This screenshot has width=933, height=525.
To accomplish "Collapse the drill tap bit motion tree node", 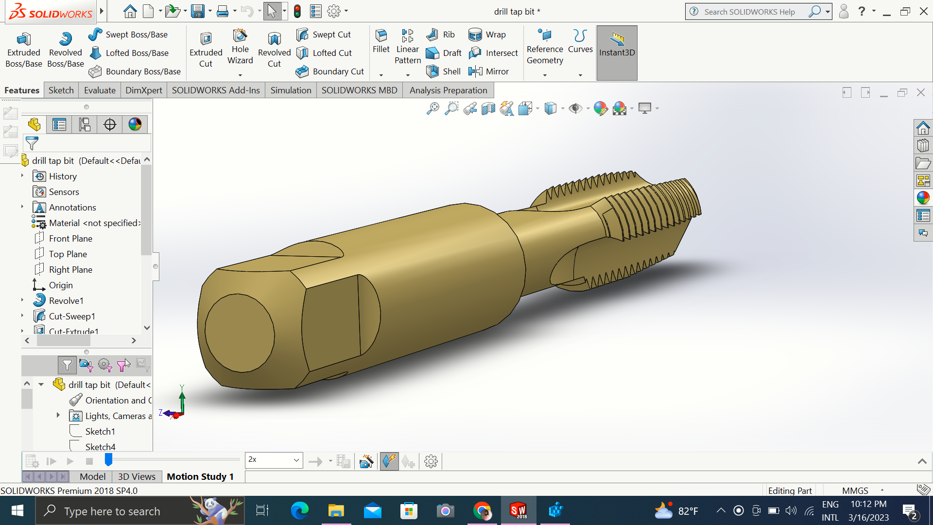I will 41,385.
